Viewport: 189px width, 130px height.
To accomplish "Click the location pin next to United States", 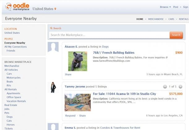I will [55, 9].
